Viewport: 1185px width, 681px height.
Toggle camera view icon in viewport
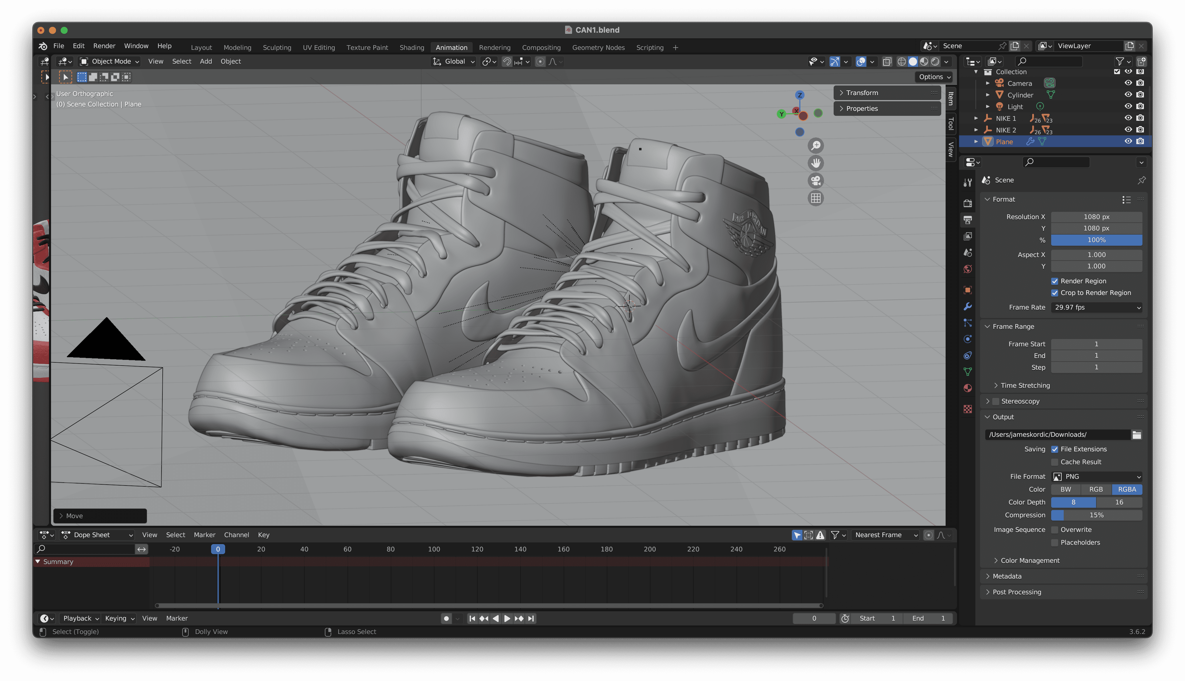click(815, 181)
